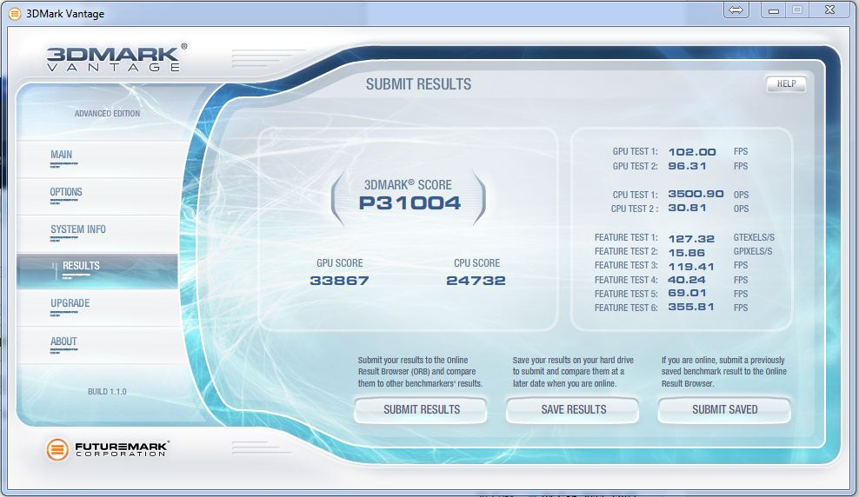Click the Submit Results button
The width and height of the screenshot is (859, 497).
421,410
